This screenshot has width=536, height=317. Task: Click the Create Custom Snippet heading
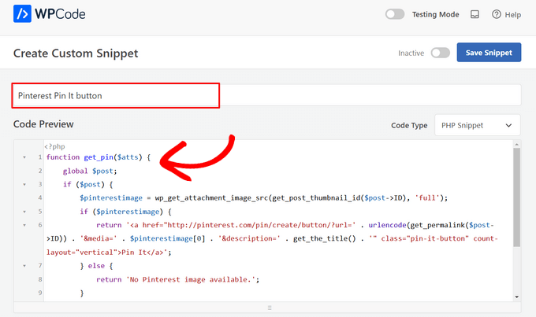pos(76,53)
